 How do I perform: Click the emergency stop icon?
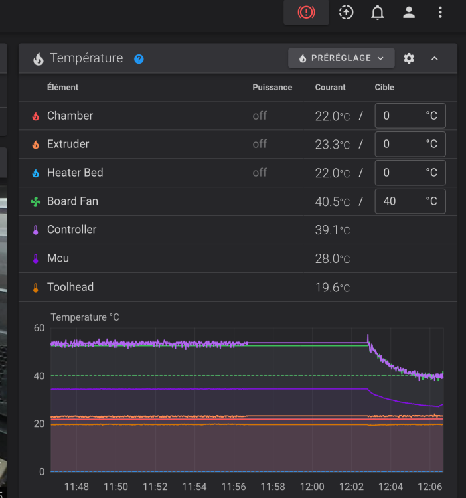(x=306, y=13)
